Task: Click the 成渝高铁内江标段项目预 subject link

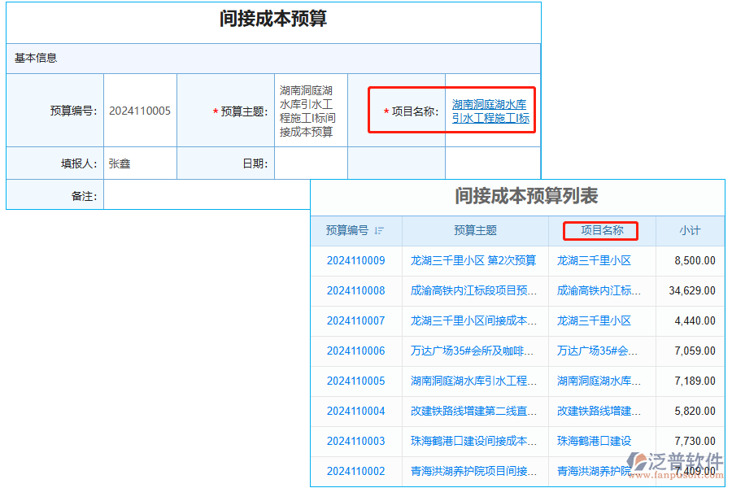Action: pyautogui.click(x=472, y=290)
